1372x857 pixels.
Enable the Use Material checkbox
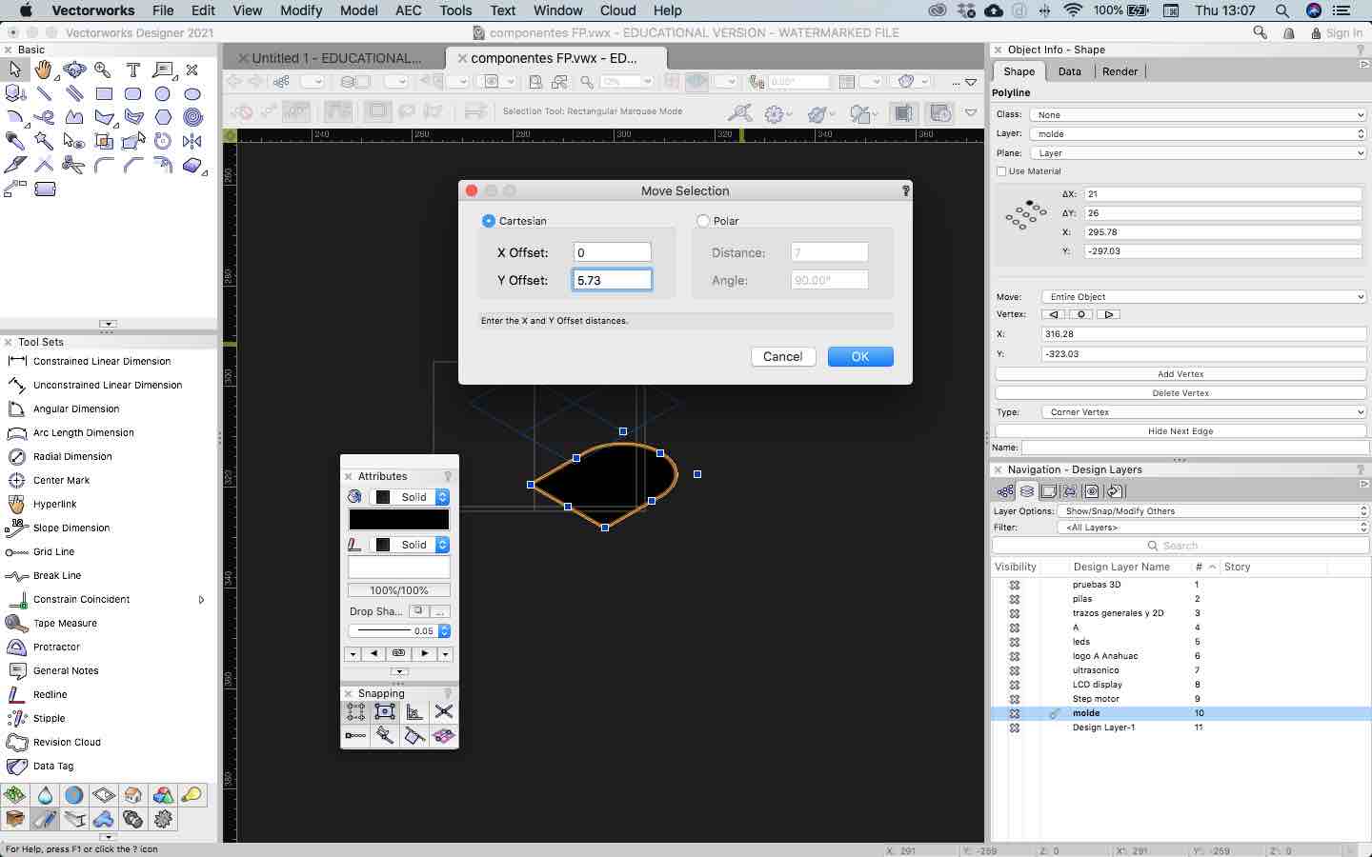[1001, 171]
